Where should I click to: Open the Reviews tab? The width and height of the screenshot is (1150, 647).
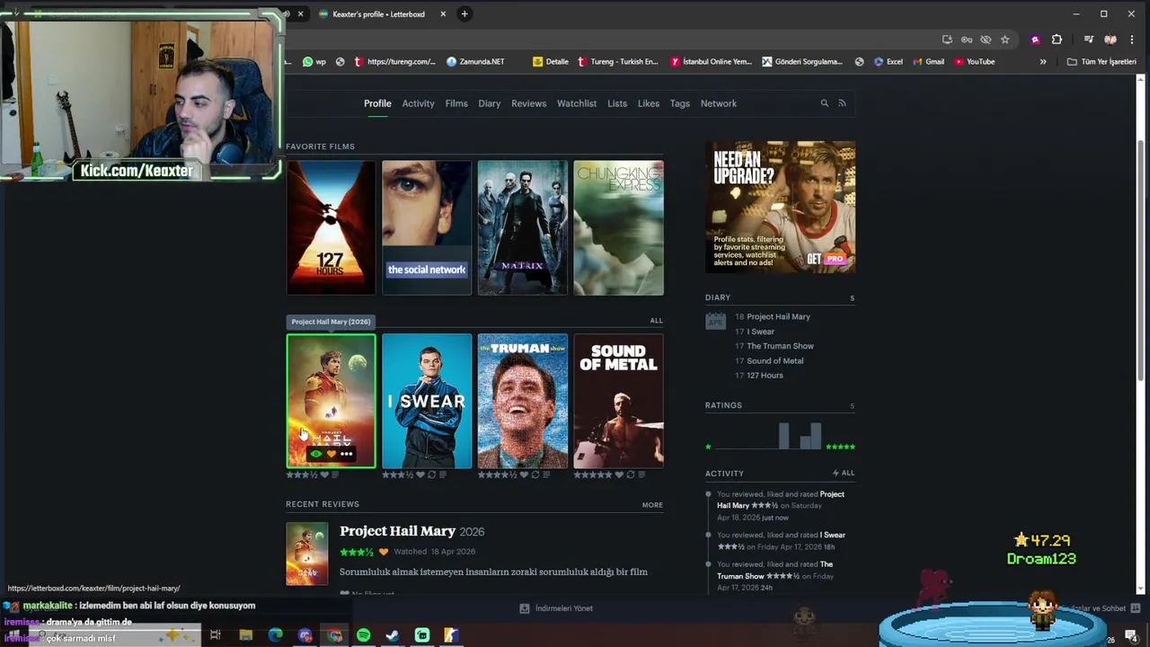(x=528, y=103)
